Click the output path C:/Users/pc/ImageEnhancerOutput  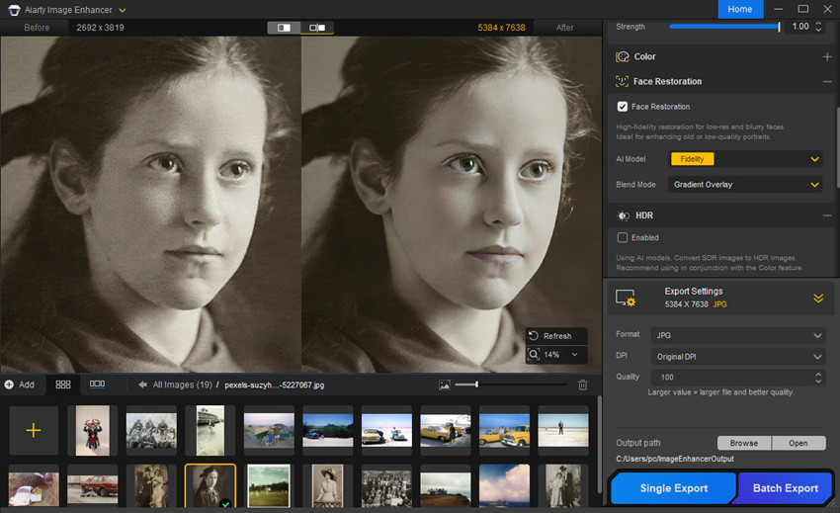[x=674, y=459]
